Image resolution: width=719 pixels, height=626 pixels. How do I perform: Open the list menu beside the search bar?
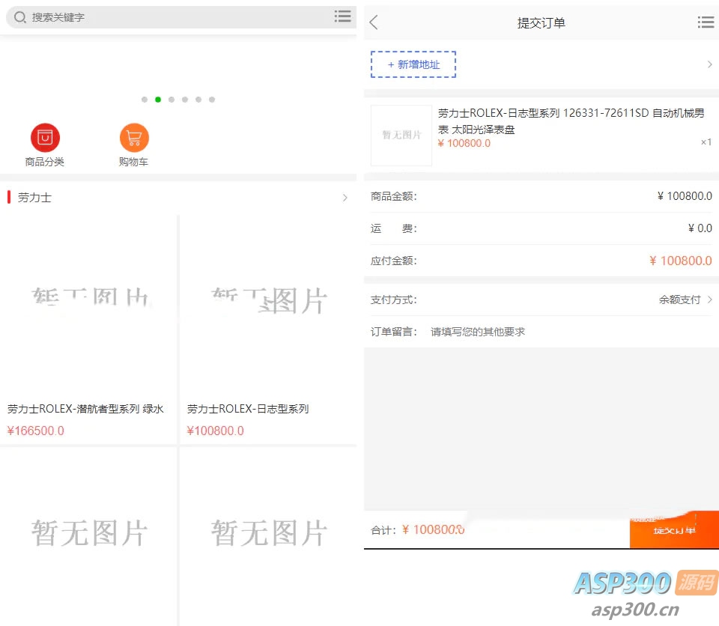(x=342, y=16)
